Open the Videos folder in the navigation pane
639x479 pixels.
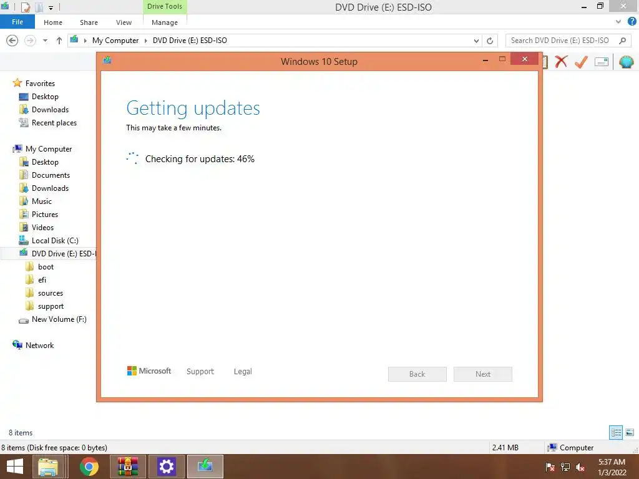pos(42,227)
